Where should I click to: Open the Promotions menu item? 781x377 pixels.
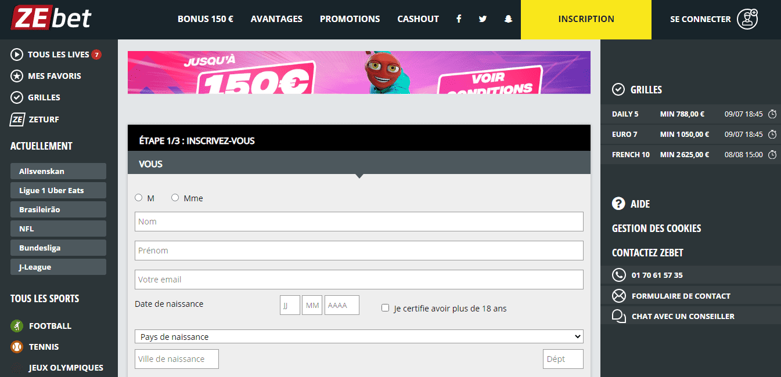350,19
